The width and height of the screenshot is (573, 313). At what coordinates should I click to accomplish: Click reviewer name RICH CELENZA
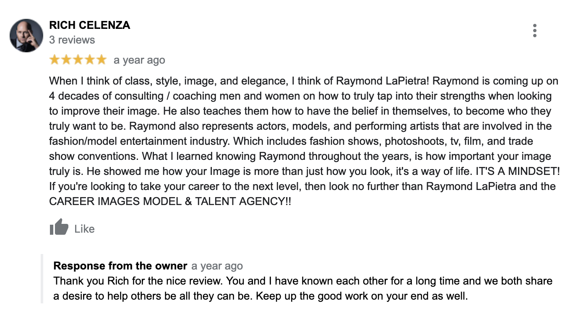pyautogui.click(x=89, y=25)
